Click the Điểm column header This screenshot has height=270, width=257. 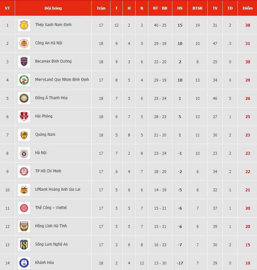point(247,8)
